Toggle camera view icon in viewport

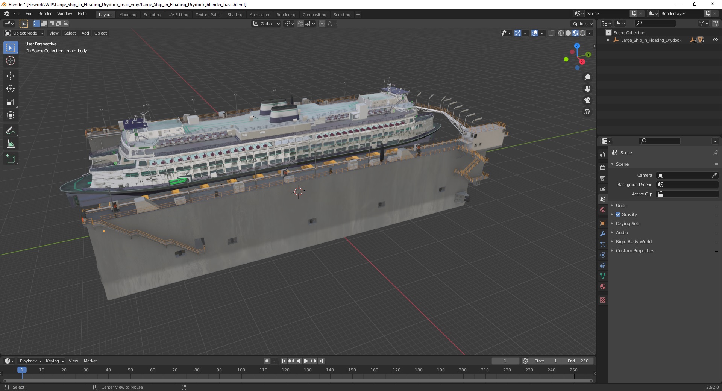(x=587, y=100)
